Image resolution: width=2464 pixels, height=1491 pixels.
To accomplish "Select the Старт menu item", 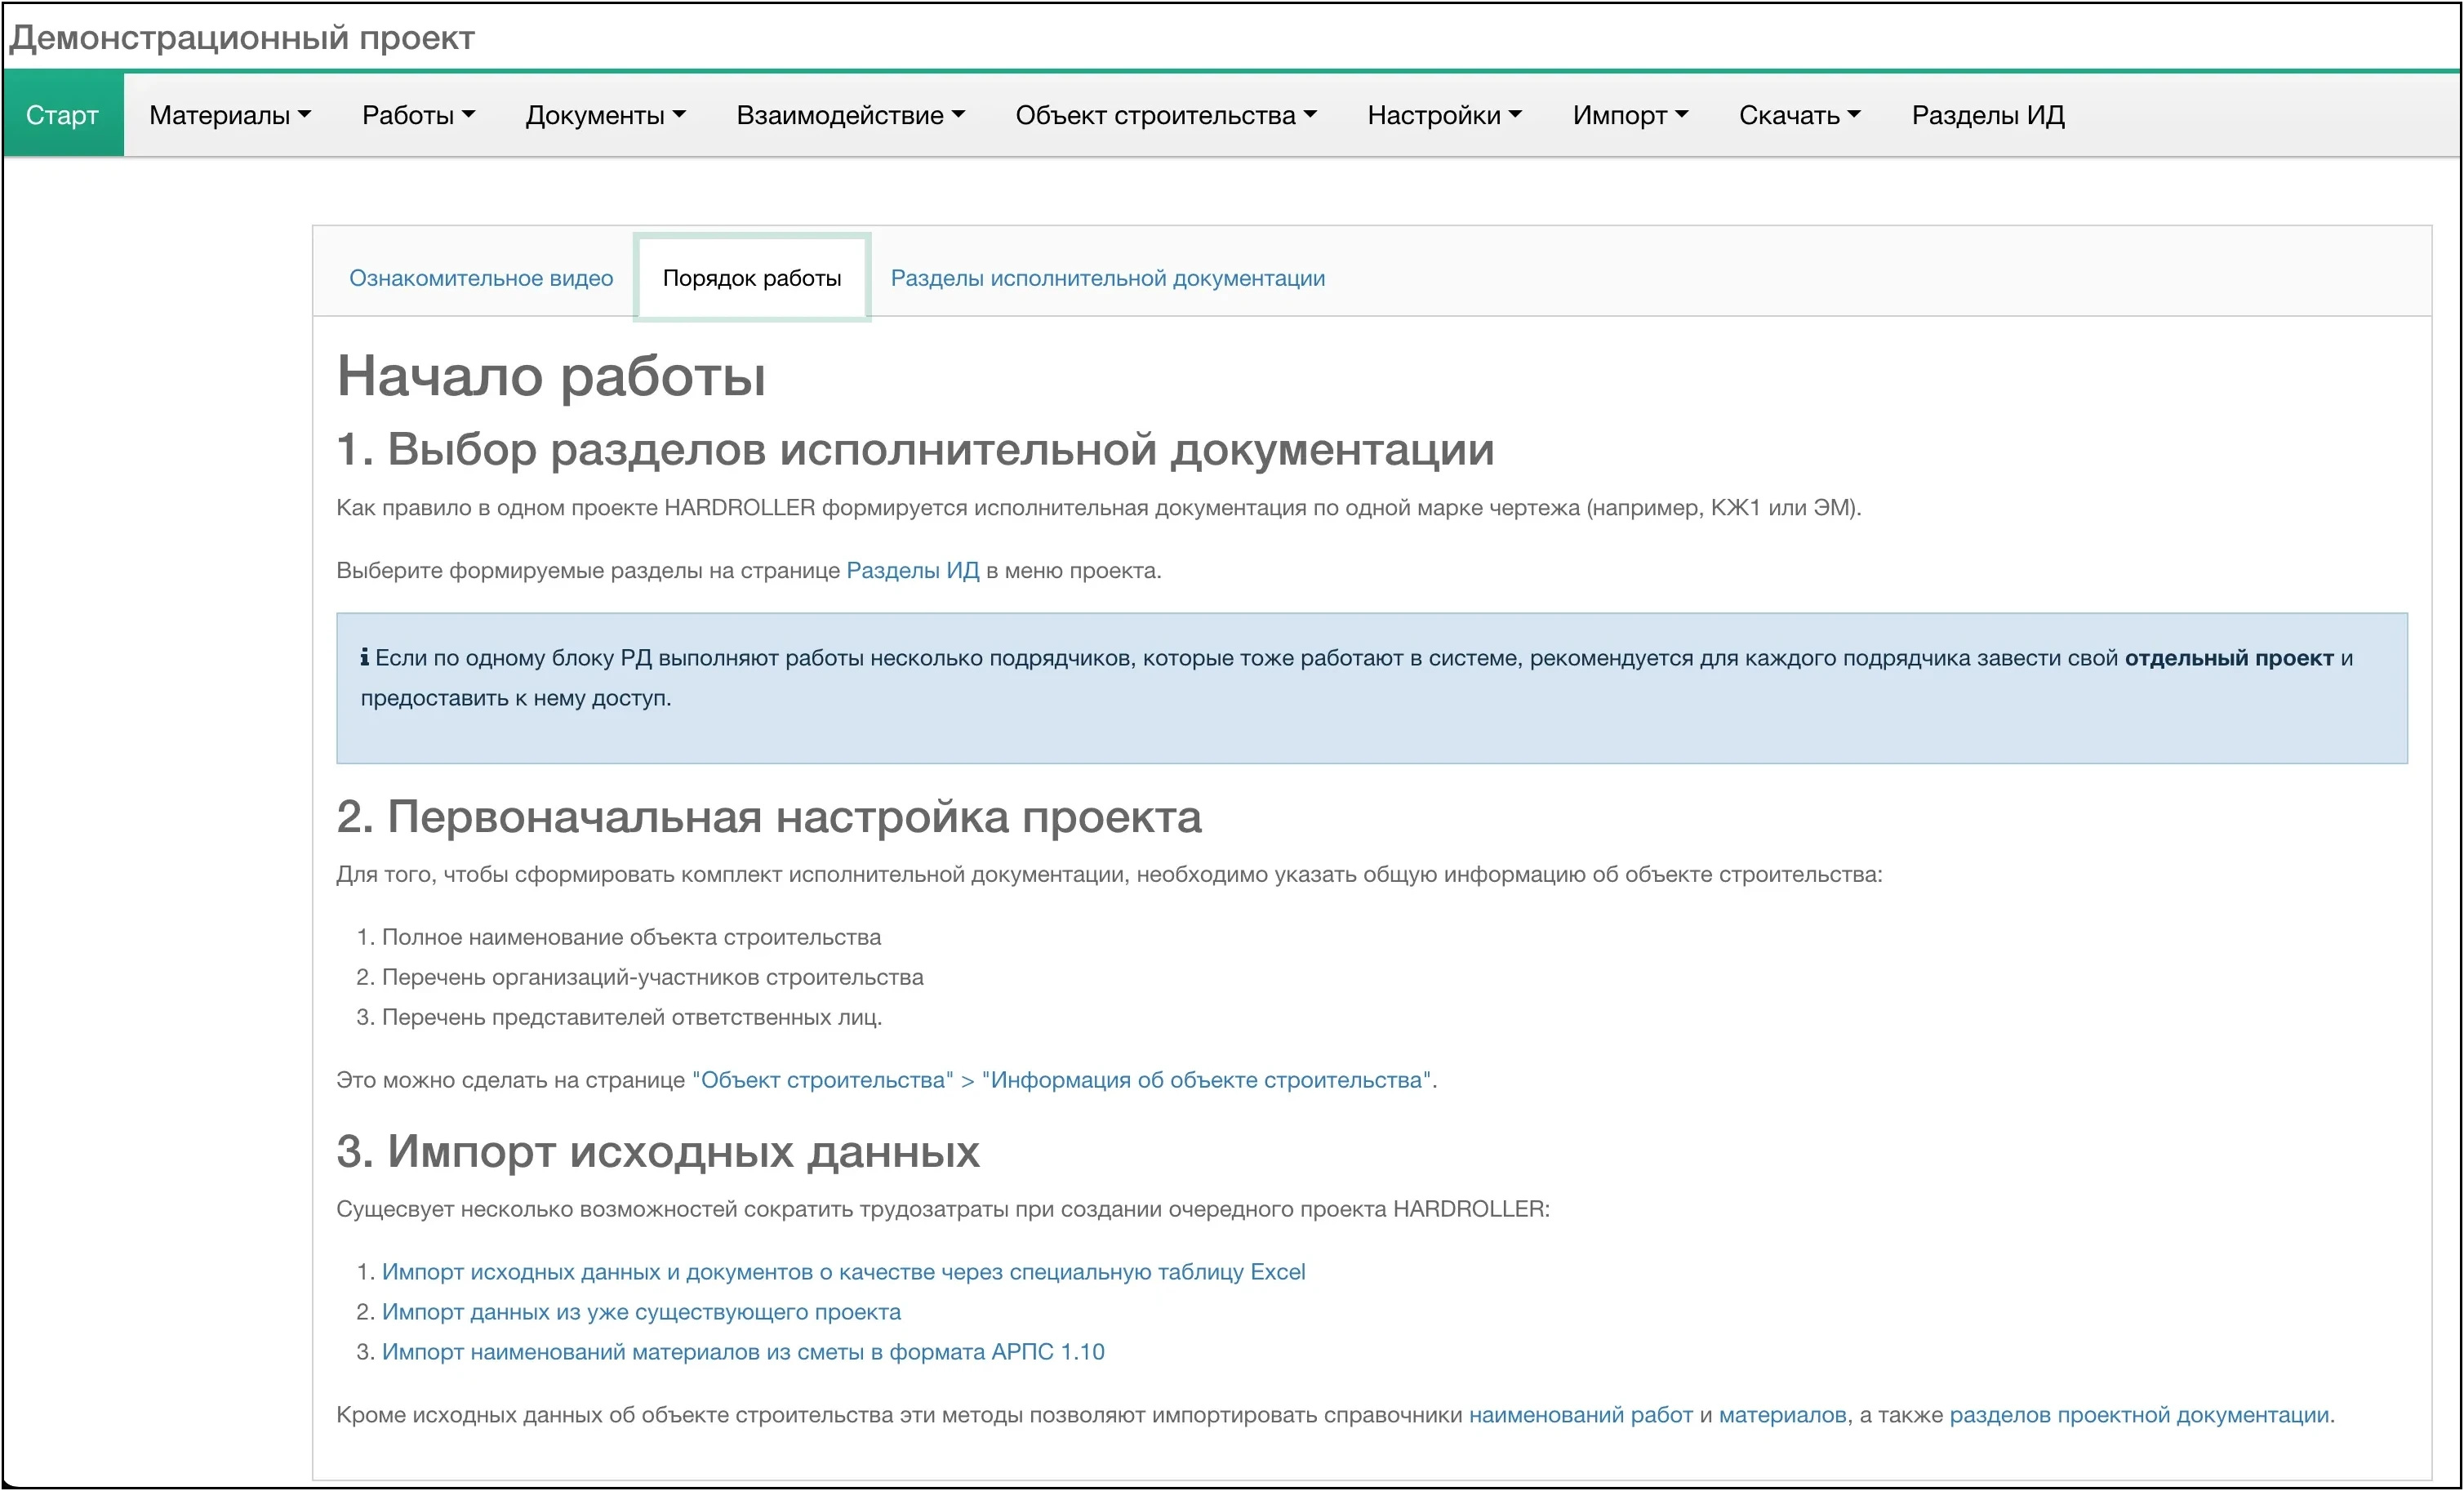I will pos(62,114).
